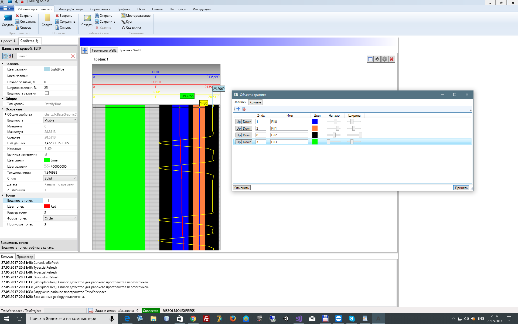Save workspace via Сохранить in Пространство group
518x324 pixels.
coord(25,22)
